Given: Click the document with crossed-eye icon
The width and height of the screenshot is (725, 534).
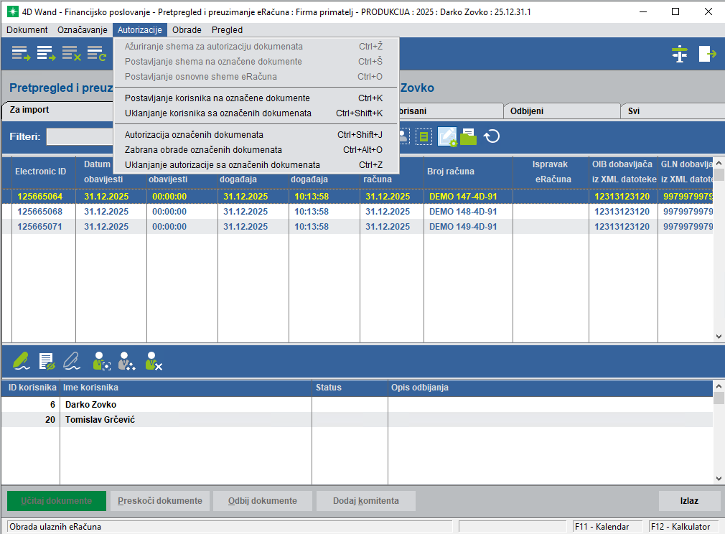Looking at the screenshot, I should click(47, 360).
